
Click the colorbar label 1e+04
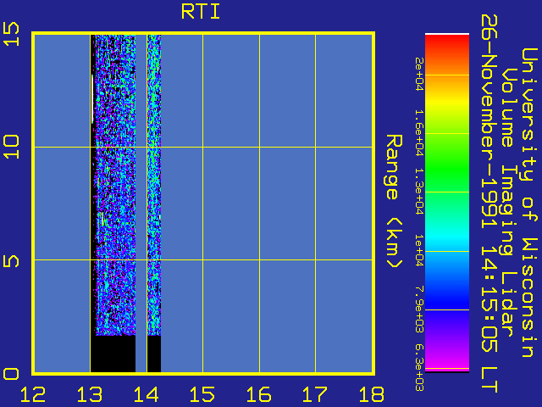(x=419, y=251)
